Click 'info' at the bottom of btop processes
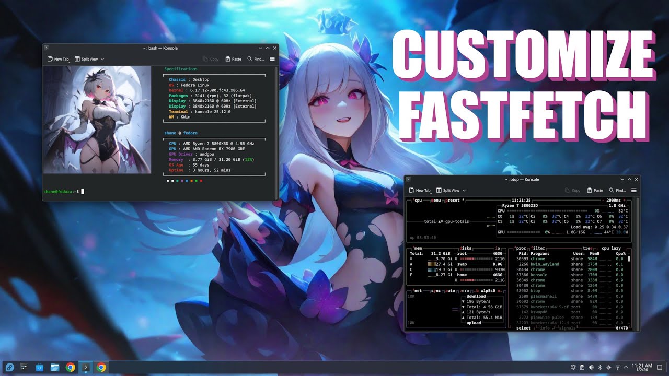669x376 pixels. (x=545, y=328)
